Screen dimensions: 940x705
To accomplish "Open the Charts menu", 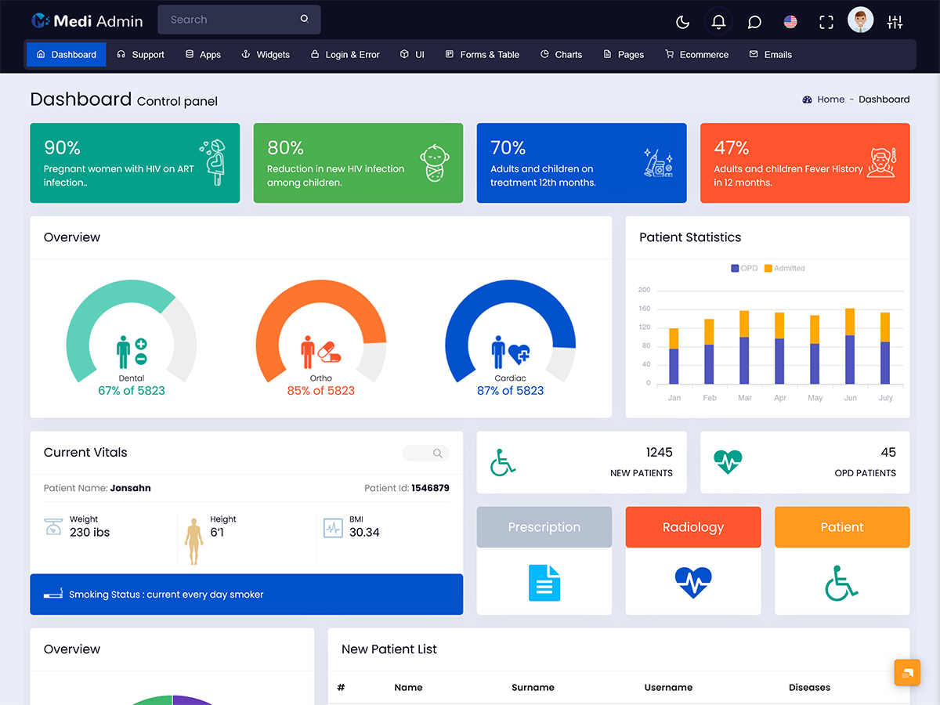I will pos(562,55).
